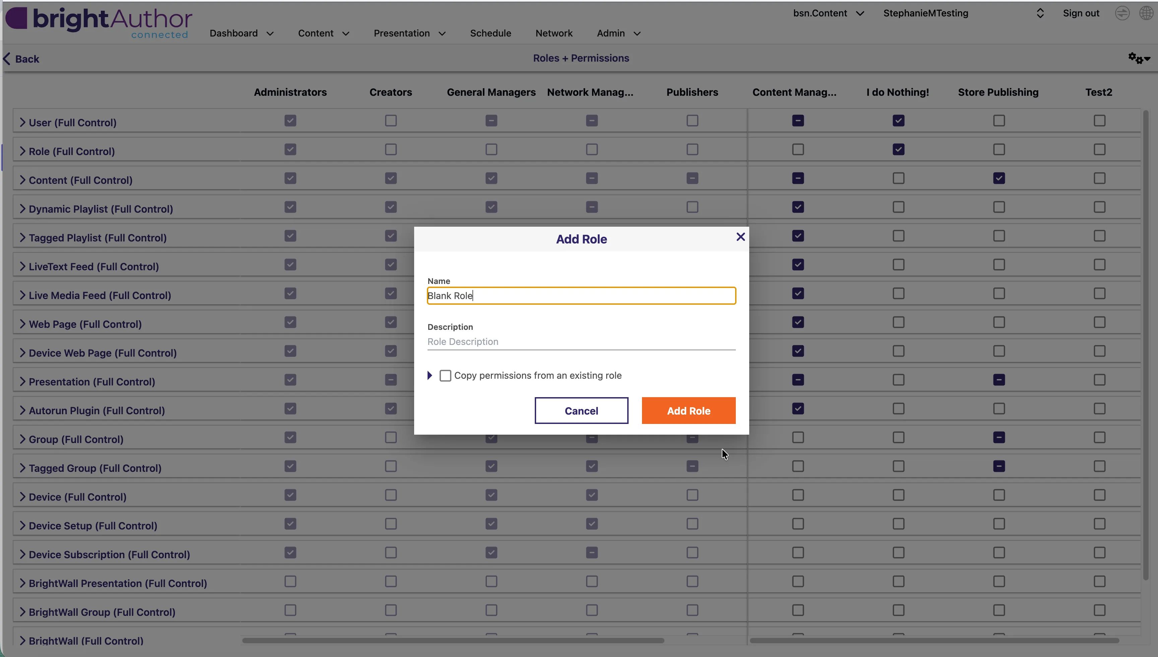
Task: Open the gears settings menu icon
Action: (1139, 58)
